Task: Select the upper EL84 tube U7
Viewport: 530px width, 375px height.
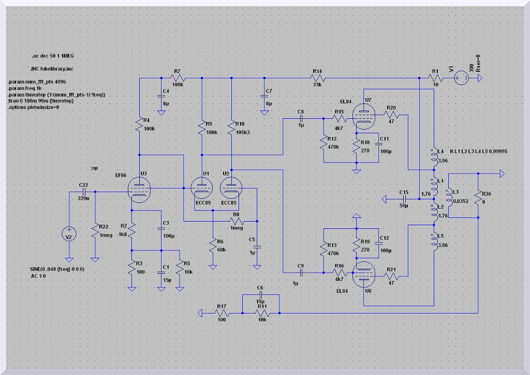Action: coord(364,113)
